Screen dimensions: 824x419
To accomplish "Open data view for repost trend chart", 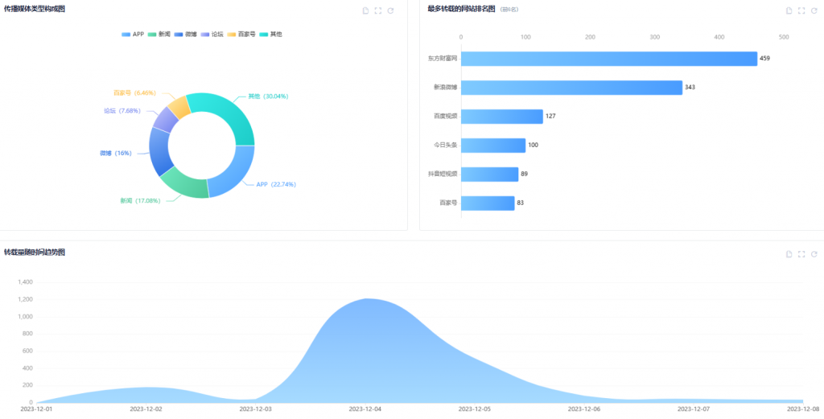I will [789, 254].
